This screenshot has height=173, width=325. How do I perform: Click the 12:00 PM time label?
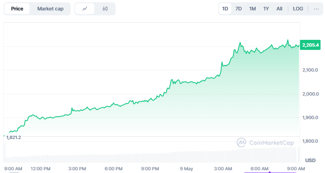click(40, 168)
